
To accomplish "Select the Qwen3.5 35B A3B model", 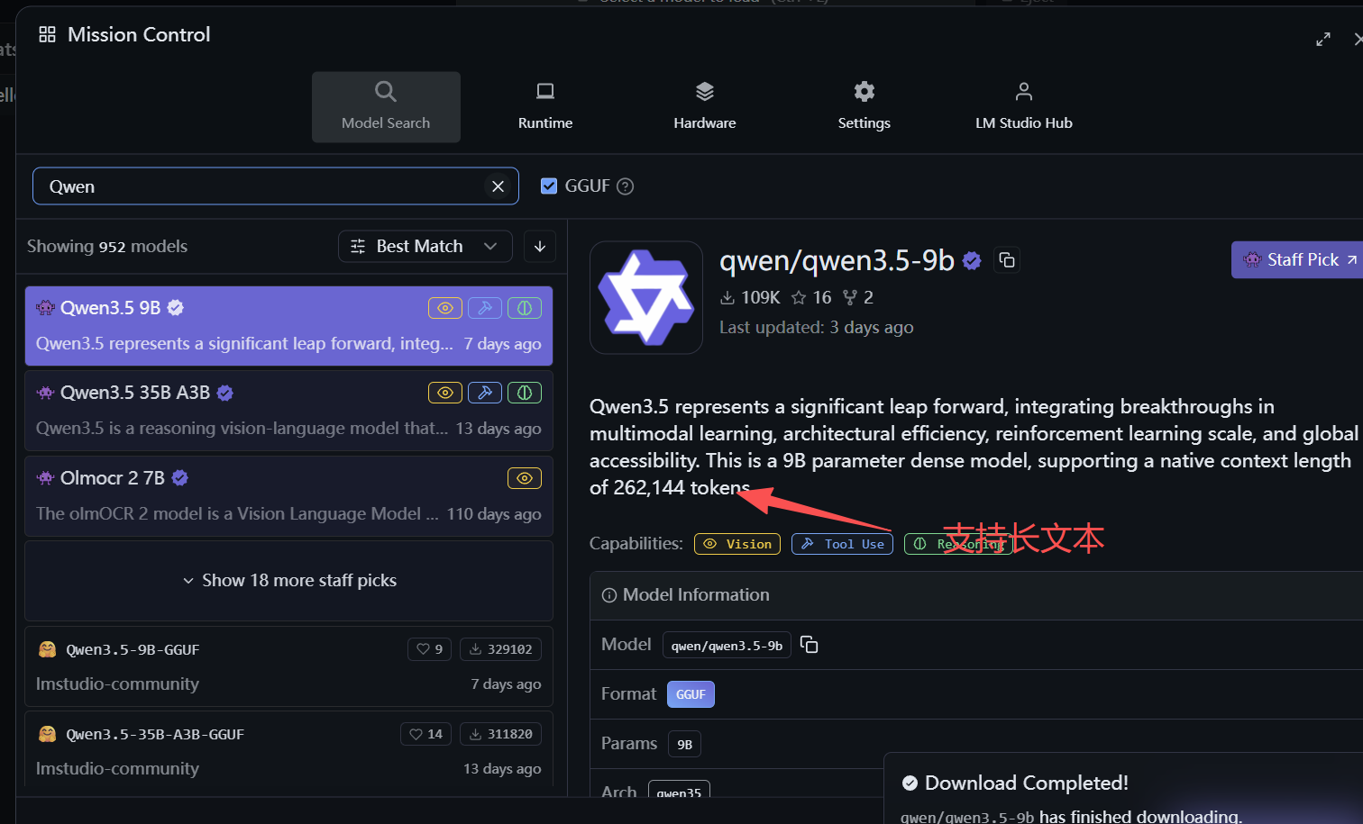I will coord(288,411).
